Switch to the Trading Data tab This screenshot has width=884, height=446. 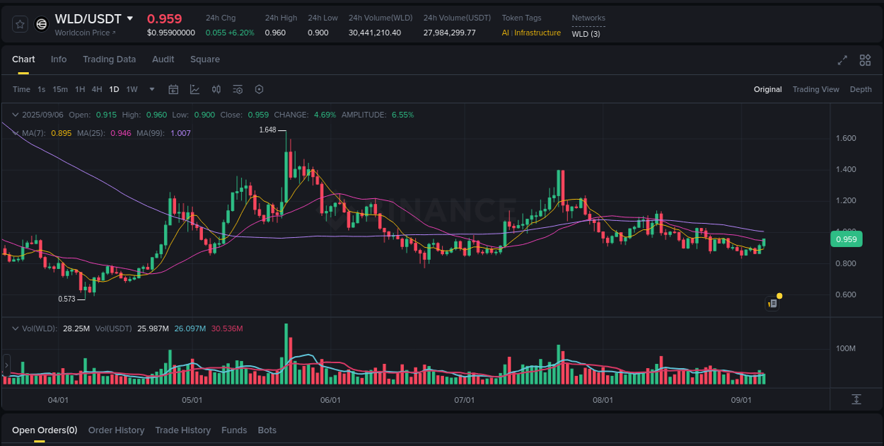coord(109,59)
